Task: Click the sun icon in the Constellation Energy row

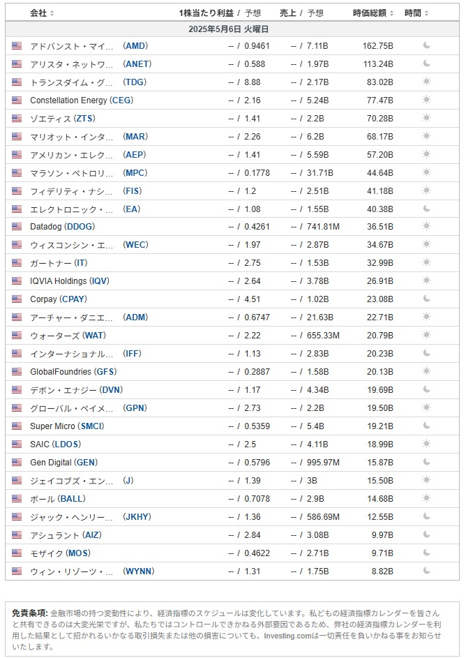Action: coord(426,100)
